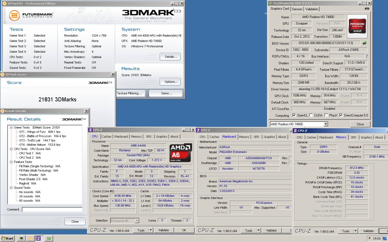Viewport: 388px width, 242px height.
Task: Click the Tools button in first CPU-Z window
Action: point(141,230)
